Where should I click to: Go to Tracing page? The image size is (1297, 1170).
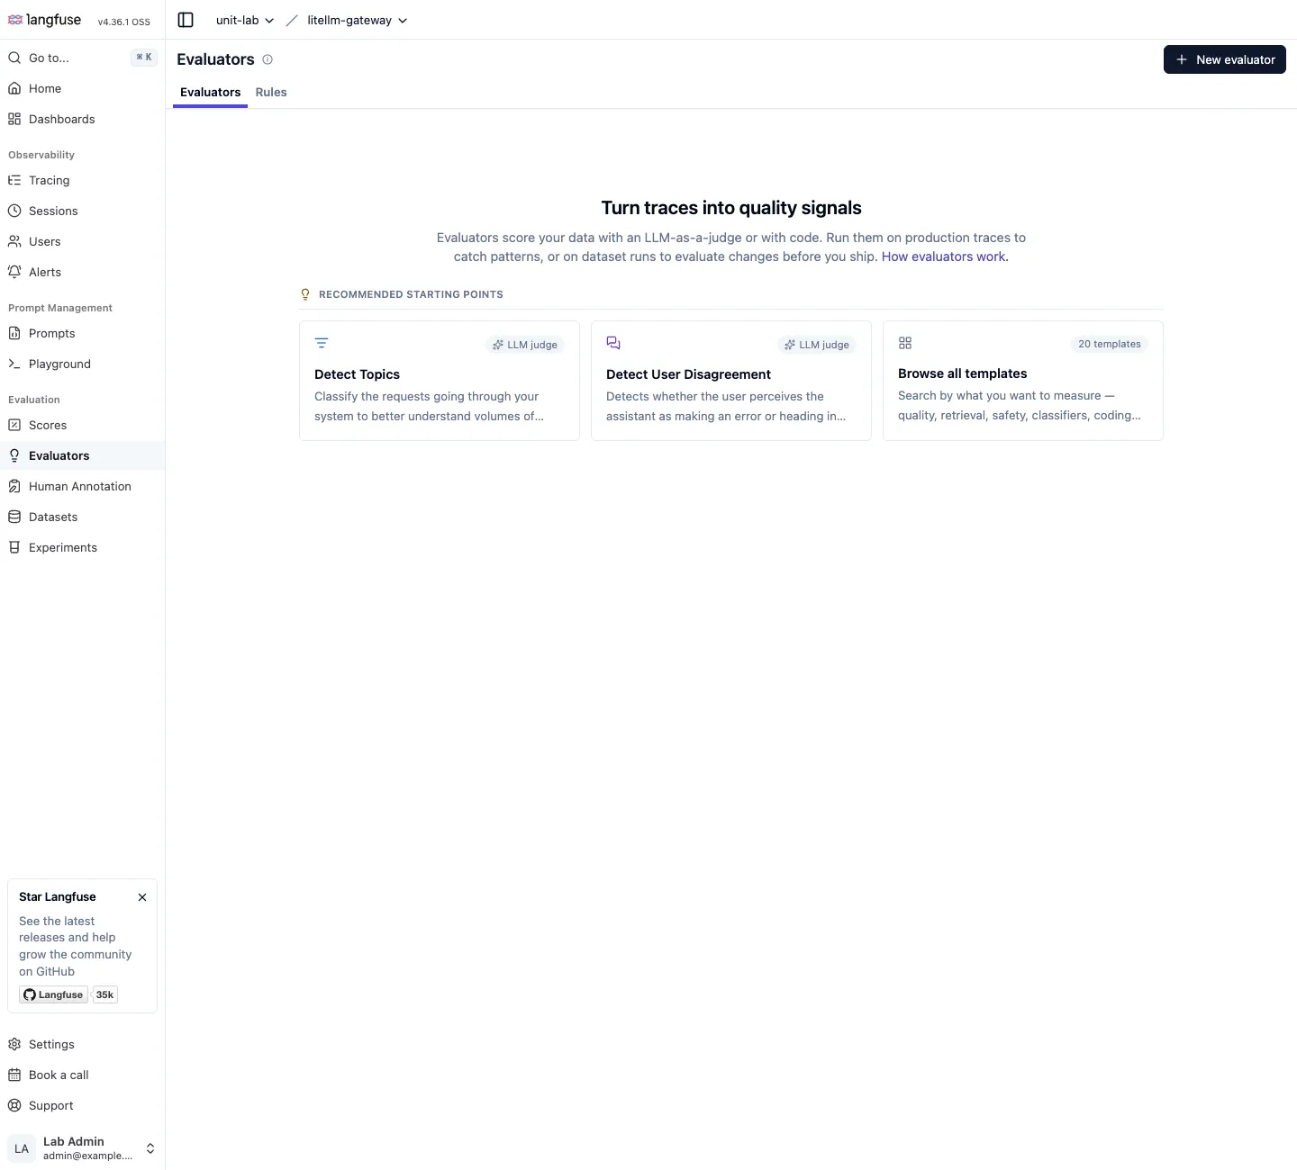82,180
